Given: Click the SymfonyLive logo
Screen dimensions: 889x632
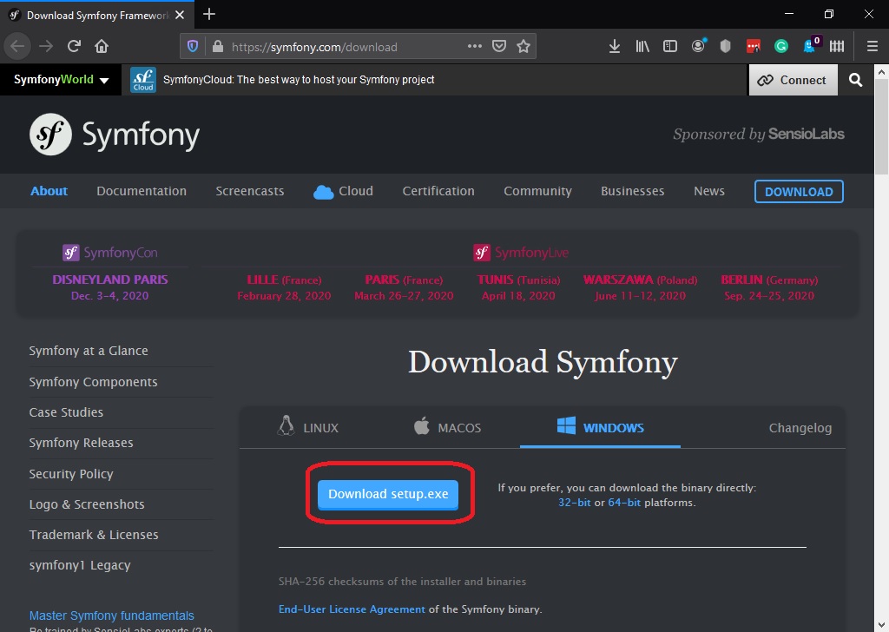Looking at the screenshot, I should (521, 253).
